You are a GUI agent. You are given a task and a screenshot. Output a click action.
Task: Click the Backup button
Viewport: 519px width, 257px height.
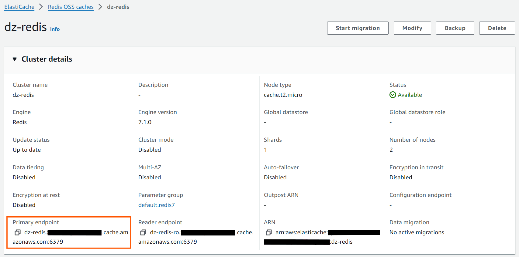tap(455, 28)
